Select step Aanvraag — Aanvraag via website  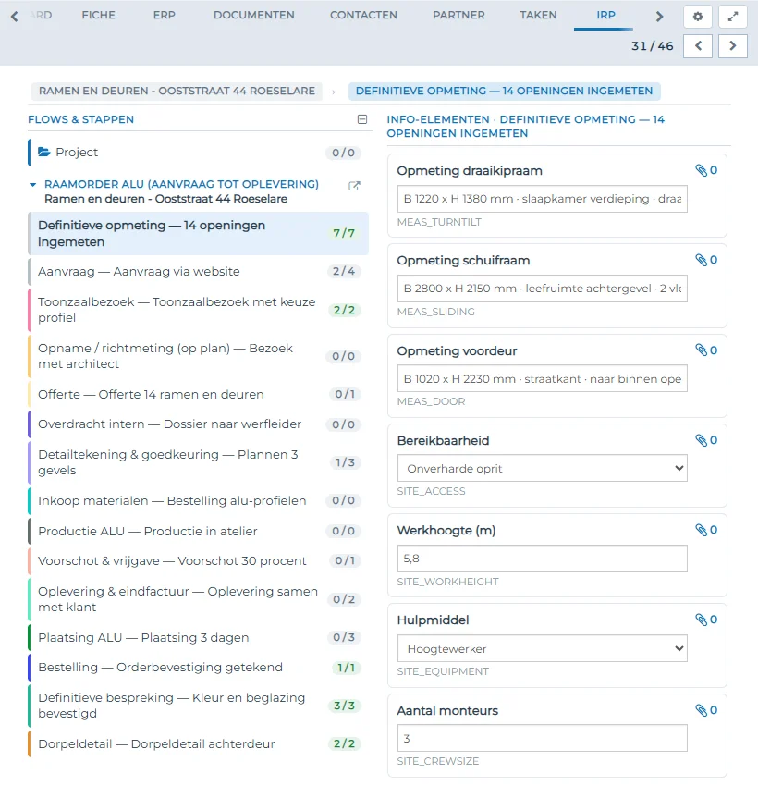(198, 272)
